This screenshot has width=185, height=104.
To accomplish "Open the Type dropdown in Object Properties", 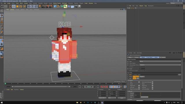I will pos(160,61).
